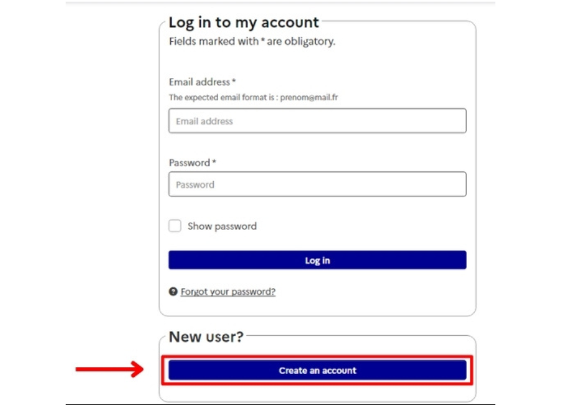Viewport: 561px width, 405px height.
Task: Focus the Email address input field
Action: click(317, 121)
